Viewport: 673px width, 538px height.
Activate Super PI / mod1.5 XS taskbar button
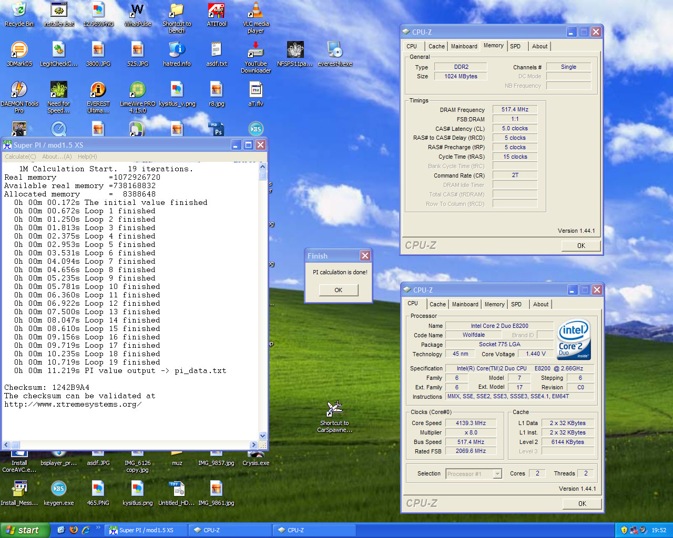[x=145, y=530]
